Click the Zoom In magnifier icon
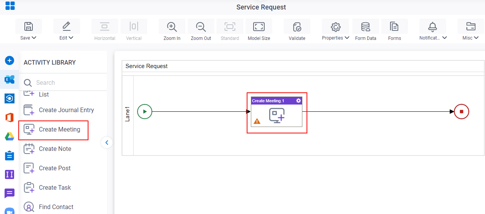The height and width of the screenshot is (214, 485). pyautogui.click(x=172, y=27)
